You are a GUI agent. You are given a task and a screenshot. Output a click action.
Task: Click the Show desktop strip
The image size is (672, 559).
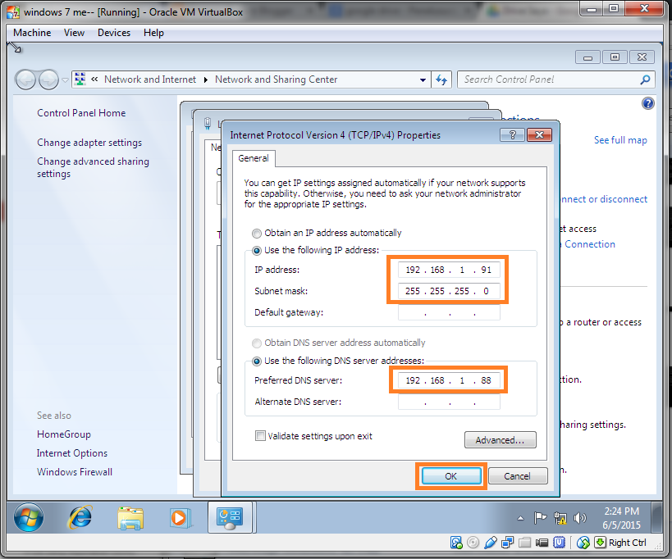(656, 517)
